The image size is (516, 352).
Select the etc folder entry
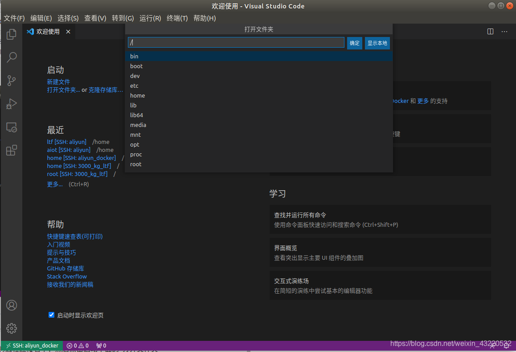258,86
